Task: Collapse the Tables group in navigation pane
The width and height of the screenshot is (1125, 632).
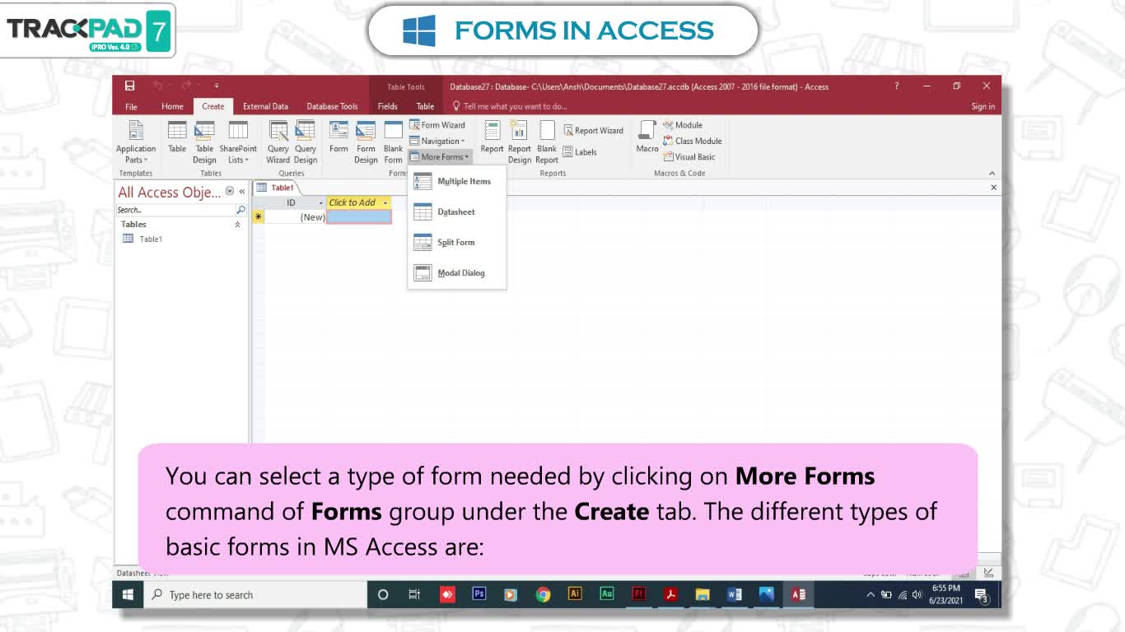Action: click(x=238, y=224)
